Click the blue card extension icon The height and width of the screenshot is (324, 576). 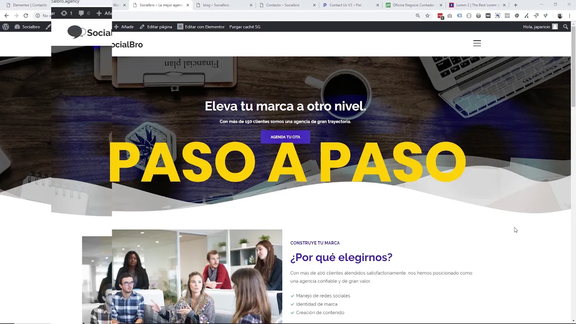[459, 16]
